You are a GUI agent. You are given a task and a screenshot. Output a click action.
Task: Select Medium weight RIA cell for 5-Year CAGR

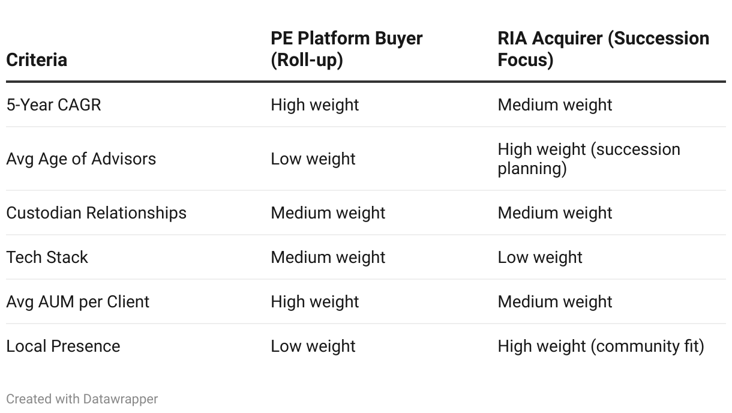pyautogui.click(x=555, y=104)
